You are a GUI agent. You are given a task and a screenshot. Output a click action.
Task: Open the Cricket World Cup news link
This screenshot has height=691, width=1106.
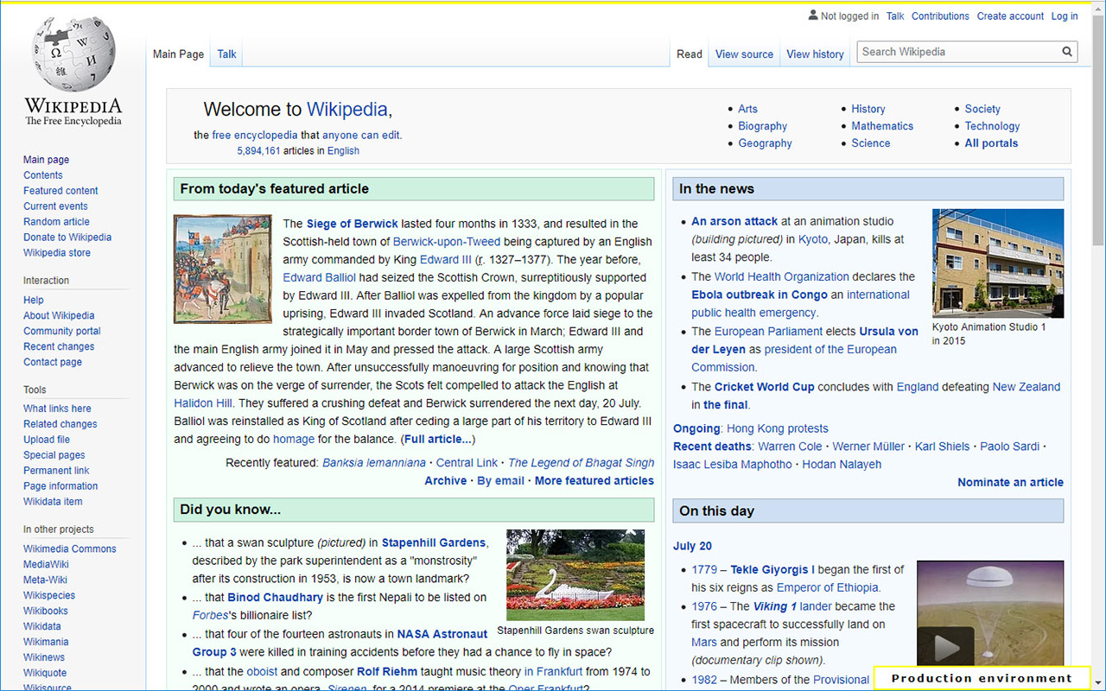point(765,387)
